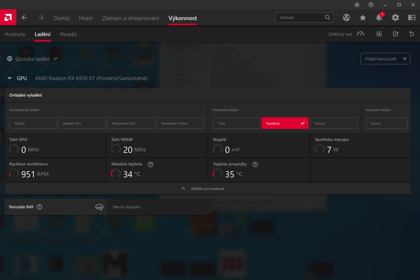Select Tichý tuning preset
Image resolution: width=420 pixels, height=280 pixels.
(x=237, y=123)
